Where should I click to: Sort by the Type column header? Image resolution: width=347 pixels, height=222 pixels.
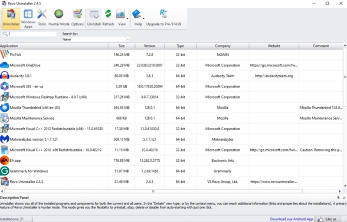180,46
